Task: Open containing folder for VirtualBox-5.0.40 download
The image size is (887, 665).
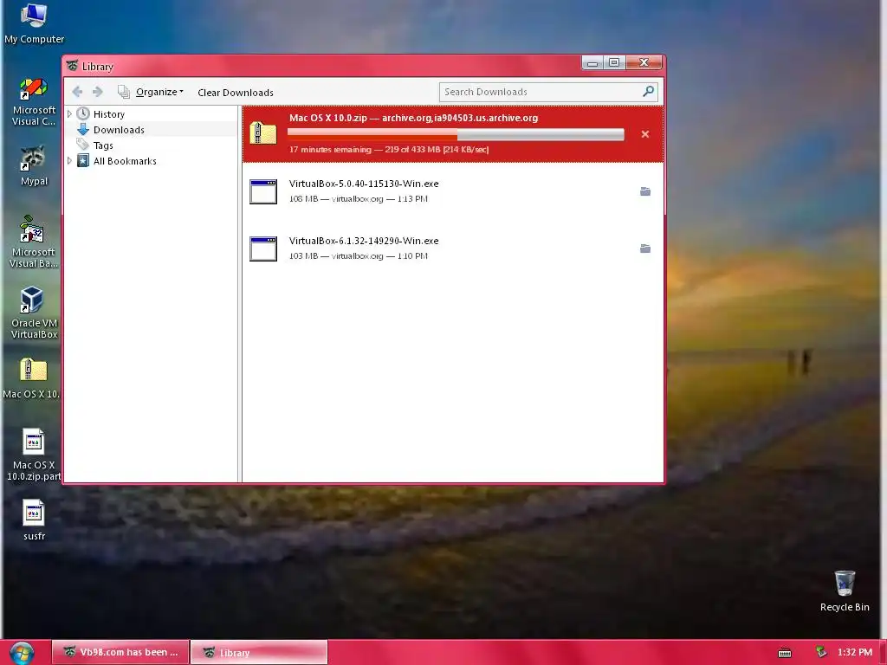Action: [x=644, y=191]
